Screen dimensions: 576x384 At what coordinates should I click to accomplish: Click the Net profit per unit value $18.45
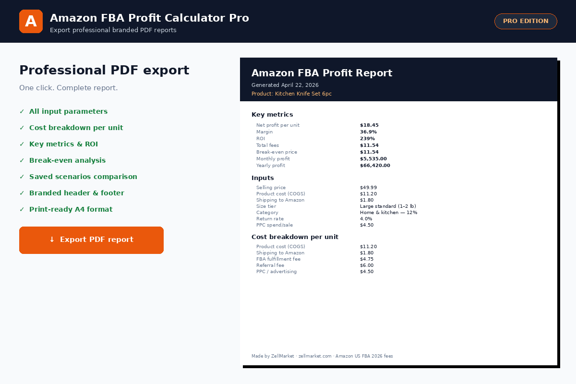[x=369, y=125]
